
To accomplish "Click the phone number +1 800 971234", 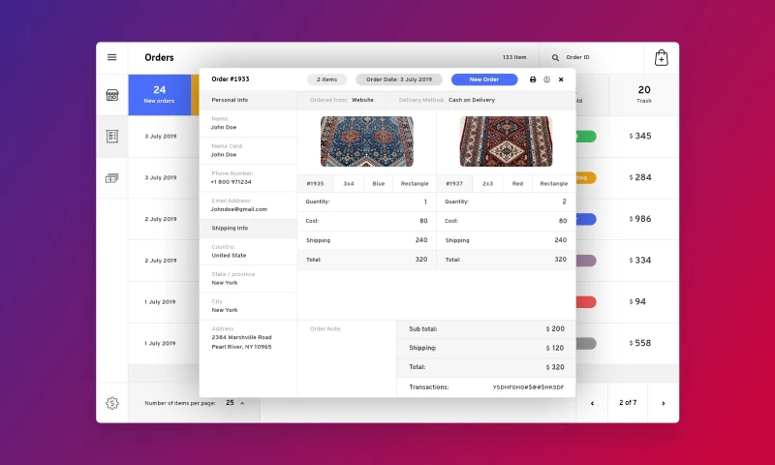I will [232, 182].
